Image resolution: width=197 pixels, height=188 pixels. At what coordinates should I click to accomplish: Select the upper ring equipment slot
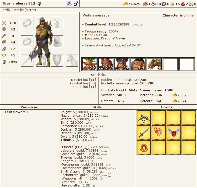(x=27, y=23)
